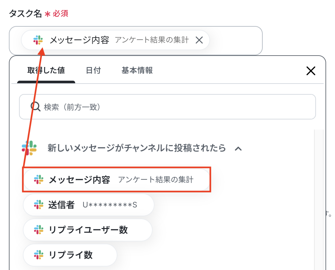Viewport: 335px width, 270px height.
Task: Open the 基本情報 tab
Action: pos(137,71)
